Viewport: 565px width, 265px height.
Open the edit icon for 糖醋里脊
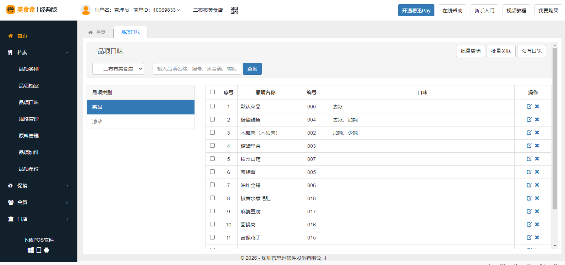pos(529,146)
